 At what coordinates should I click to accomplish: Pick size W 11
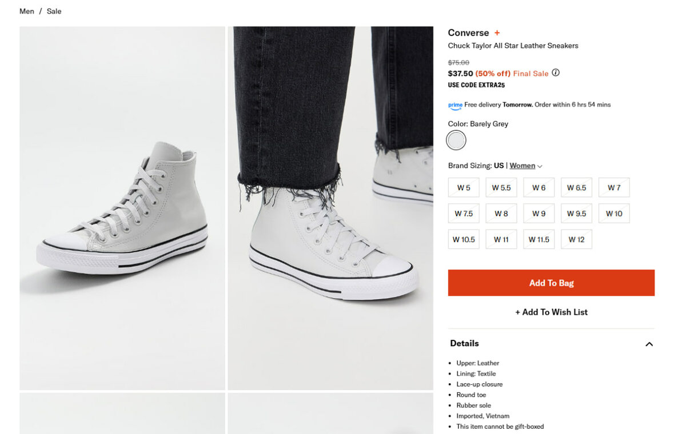coord(501,239)
